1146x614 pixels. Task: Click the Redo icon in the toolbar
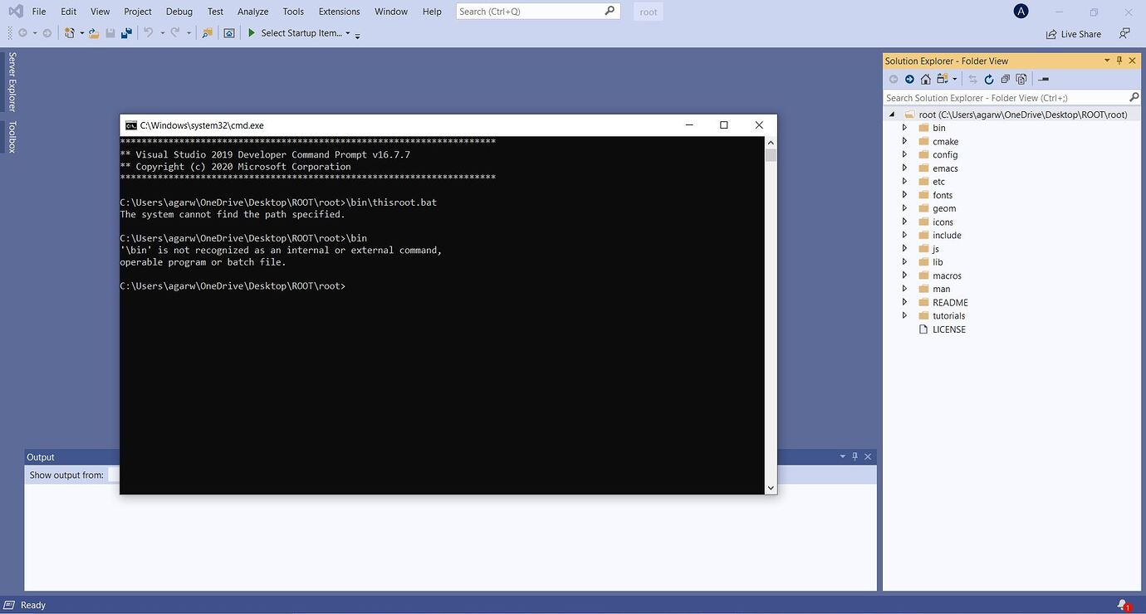pos(176,33)
